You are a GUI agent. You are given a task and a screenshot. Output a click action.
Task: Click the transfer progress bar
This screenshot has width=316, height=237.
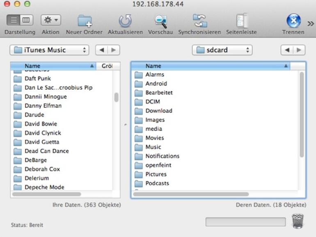tap(246, 222)
